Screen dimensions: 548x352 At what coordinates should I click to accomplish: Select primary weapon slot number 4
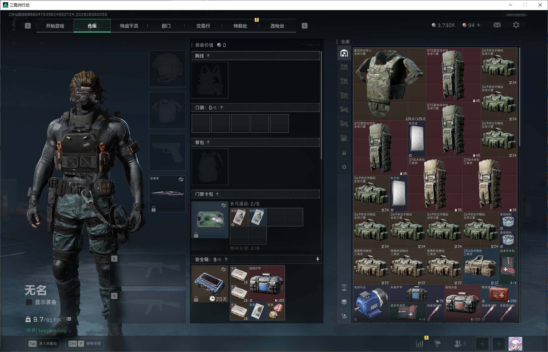(148, 270)
